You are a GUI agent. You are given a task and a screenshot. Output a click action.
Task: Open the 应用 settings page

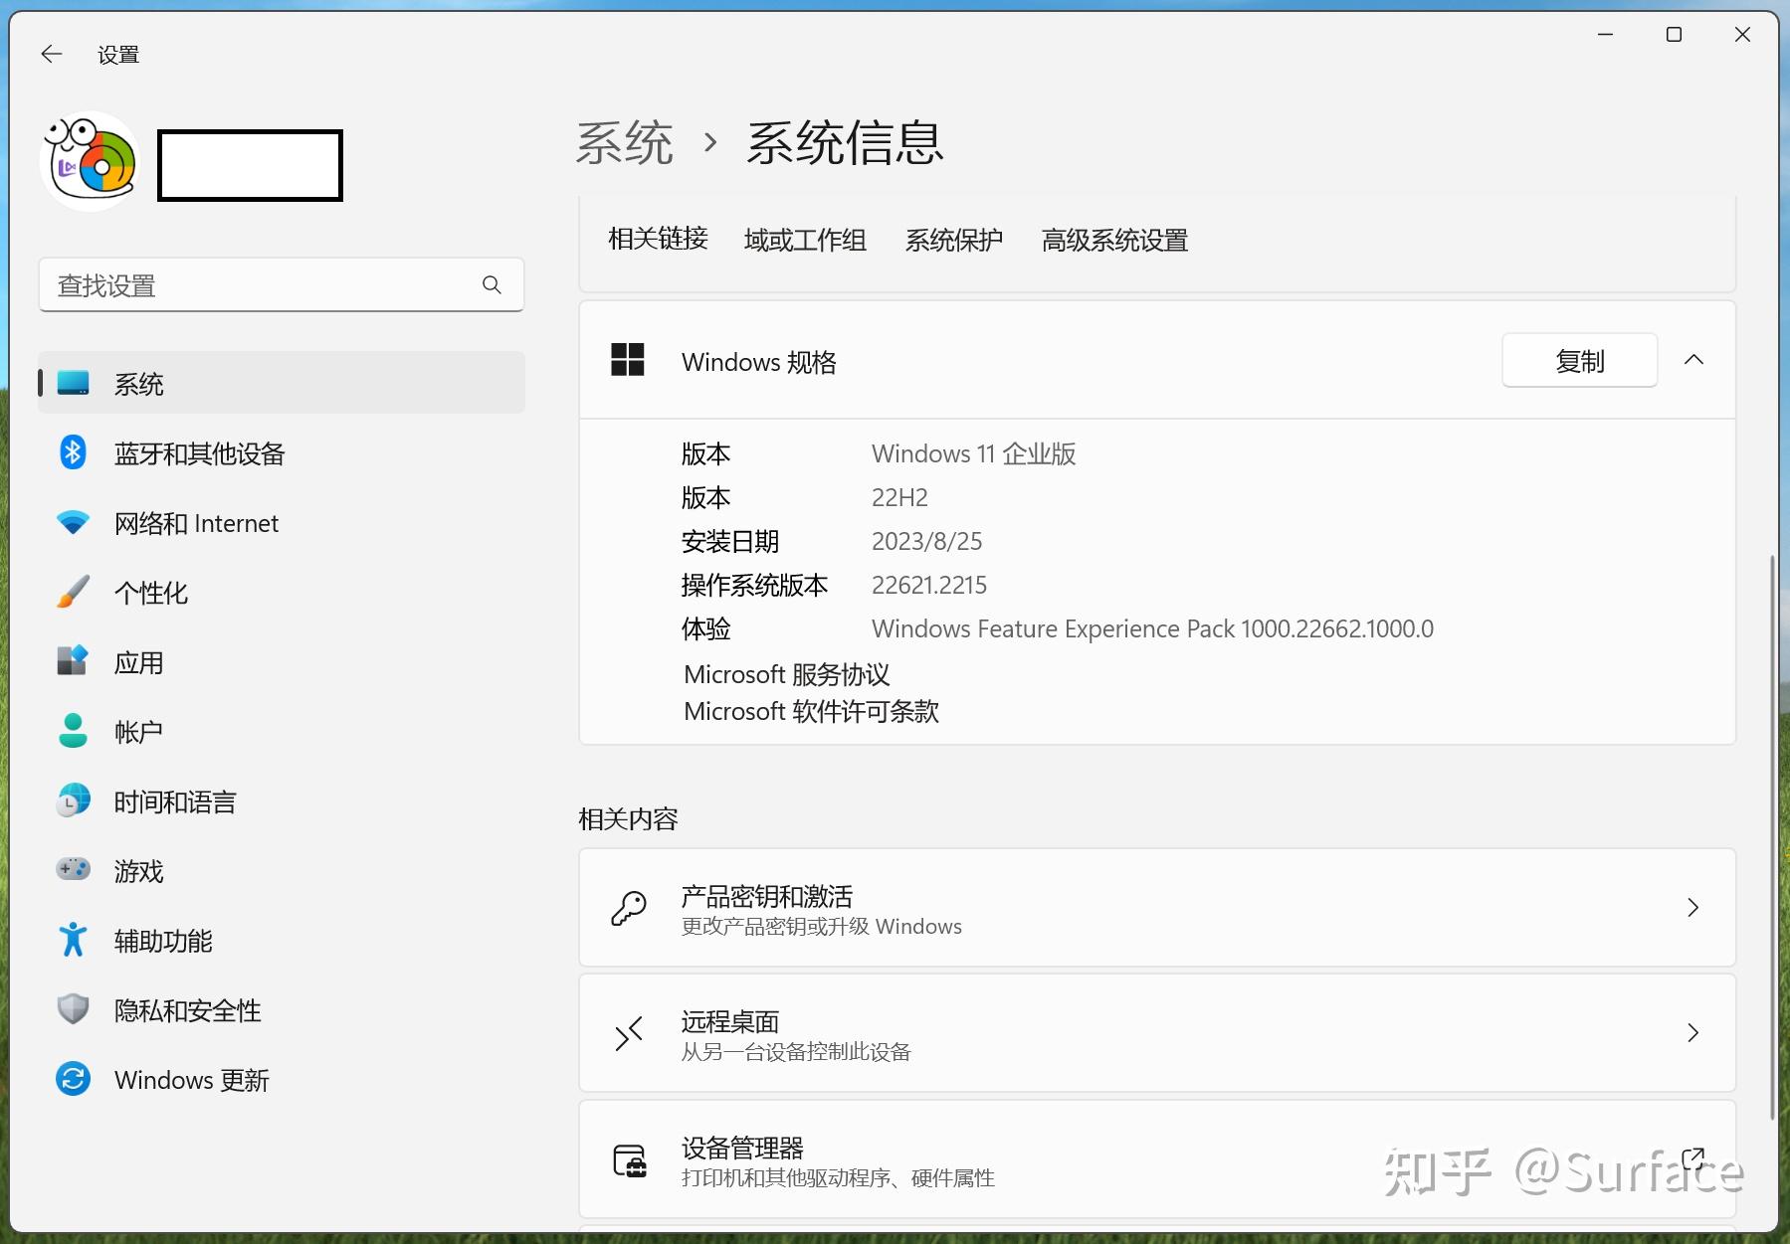click(x=139, y=661)
